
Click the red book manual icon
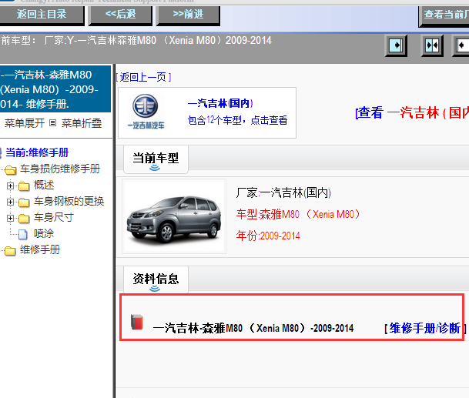[137, 323]
